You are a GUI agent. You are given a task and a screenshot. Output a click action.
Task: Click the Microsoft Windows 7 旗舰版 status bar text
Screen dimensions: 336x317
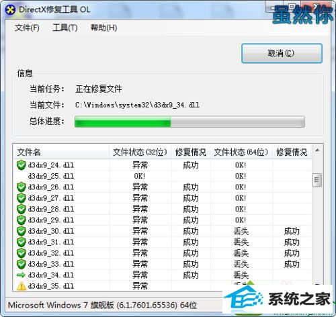102,305
